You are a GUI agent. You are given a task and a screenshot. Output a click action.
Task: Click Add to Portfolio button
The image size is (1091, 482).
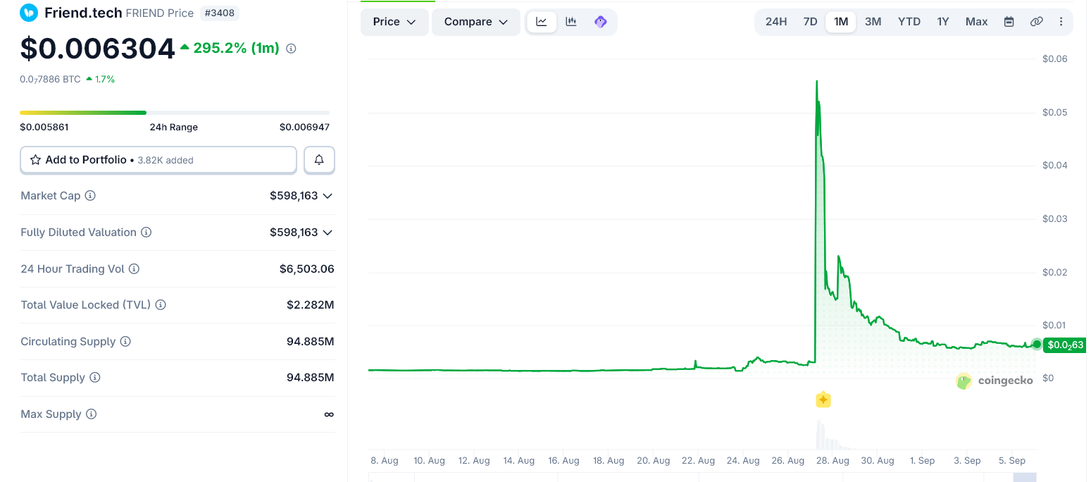click(158, 160)
